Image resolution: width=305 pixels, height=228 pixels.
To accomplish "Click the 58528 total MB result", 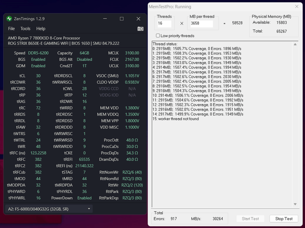I will [237, 23].
